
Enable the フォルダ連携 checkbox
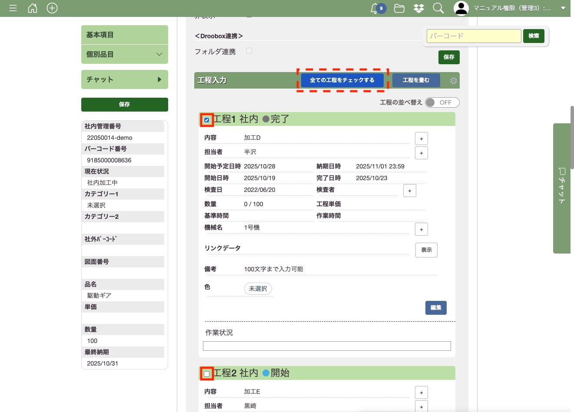click(249, 51)
